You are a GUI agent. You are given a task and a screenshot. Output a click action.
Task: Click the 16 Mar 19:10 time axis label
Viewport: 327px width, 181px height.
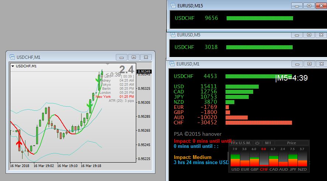tap(68, 166)
